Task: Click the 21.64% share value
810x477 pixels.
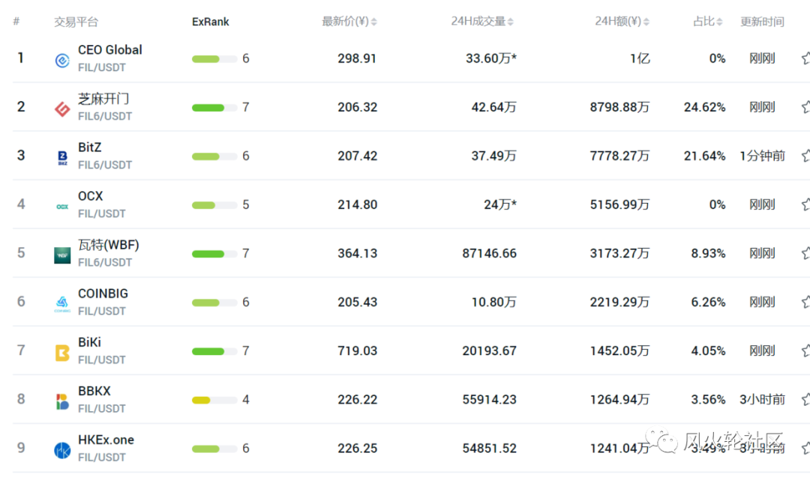Action: pos(704,156)
